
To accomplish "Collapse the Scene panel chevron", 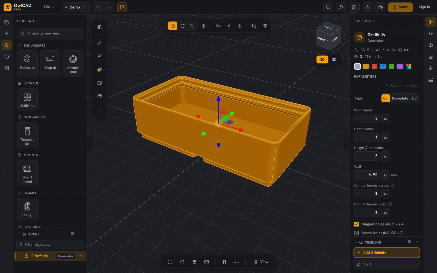I will point(19,234).
